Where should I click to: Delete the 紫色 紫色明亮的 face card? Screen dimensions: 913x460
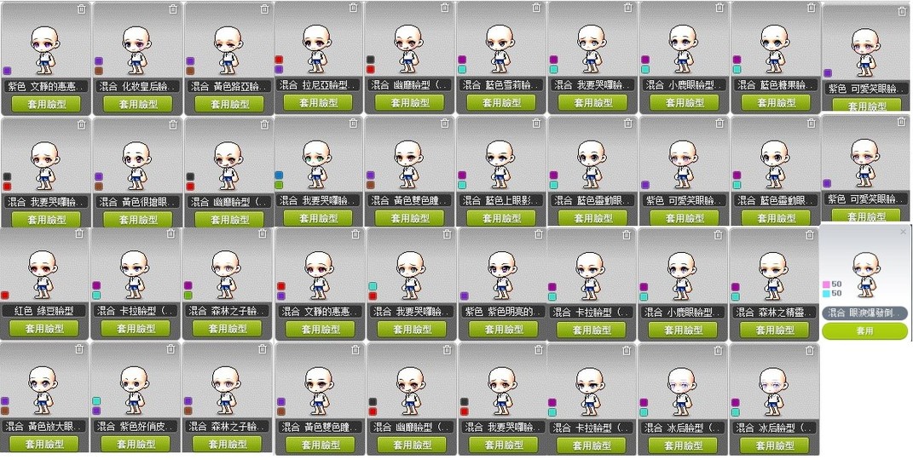point(539,234)
